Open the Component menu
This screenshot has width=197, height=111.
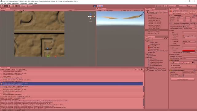(24, 3)
